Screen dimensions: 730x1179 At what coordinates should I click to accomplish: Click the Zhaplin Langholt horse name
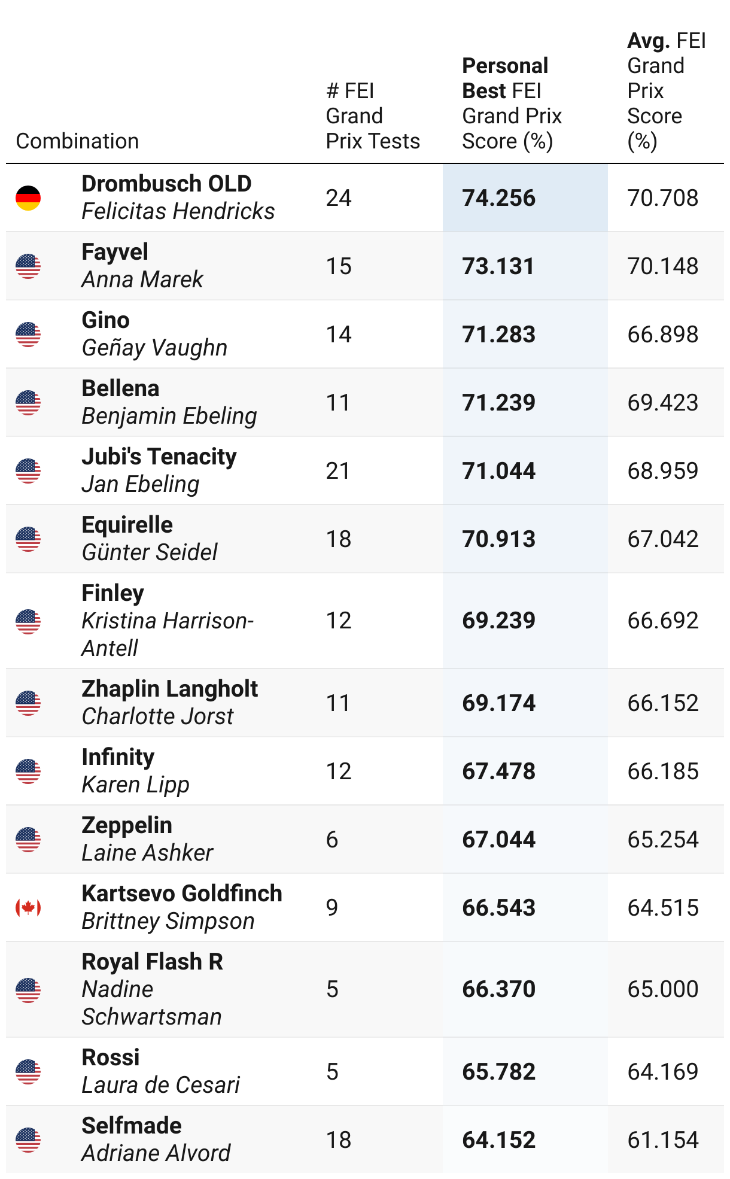tap(169, 689)
